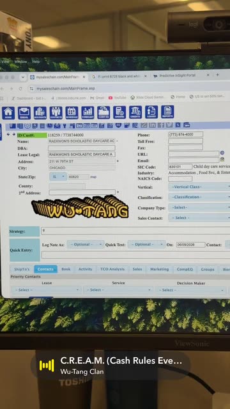This screenshot has width=230, height=409.
Task: Open the Lease priority contact dropdown
Action: click(47, 289)
